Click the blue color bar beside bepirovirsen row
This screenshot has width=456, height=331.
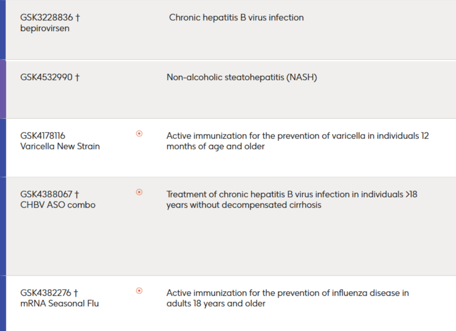click(3, 29)
